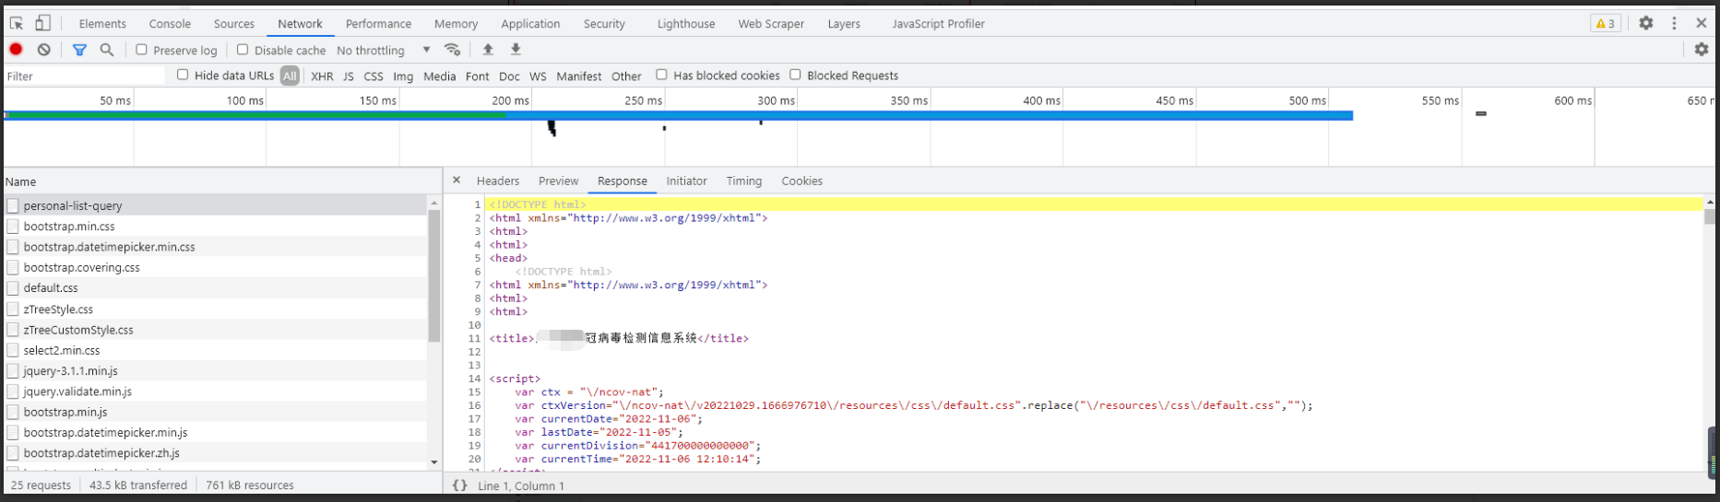The image size is (1720, 502).
Task: Open network panel settings gear
Action: [1702, 50]
